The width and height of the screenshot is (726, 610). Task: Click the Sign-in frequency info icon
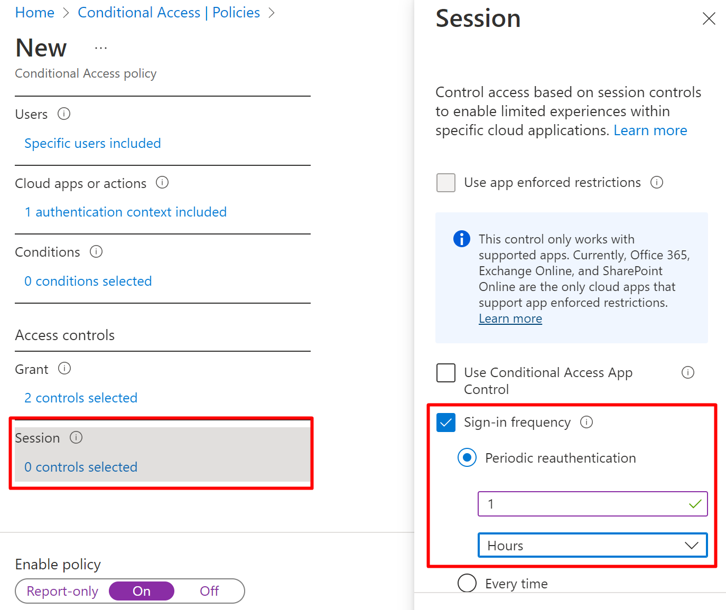tap(587, 422)
